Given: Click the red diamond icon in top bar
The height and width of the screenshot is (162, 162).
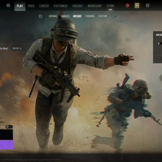Looking at the screenshot, I should pyautogui.click(x=128, y=6).
